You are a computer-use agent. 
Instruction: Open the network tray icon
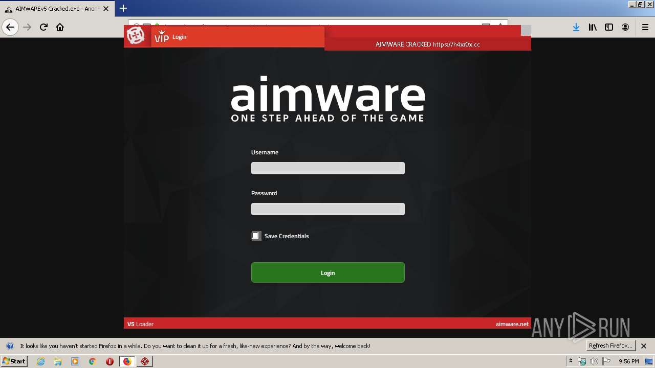[582, 361]
